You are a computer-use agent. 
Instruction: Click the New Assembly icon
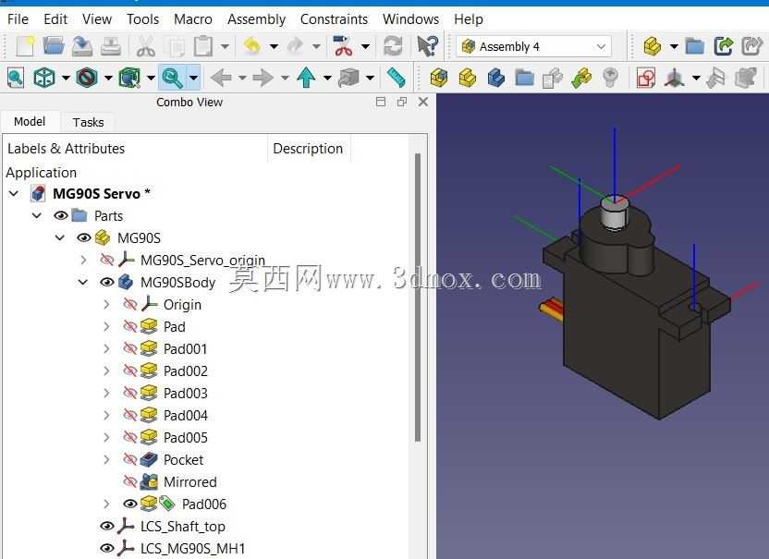439,78
